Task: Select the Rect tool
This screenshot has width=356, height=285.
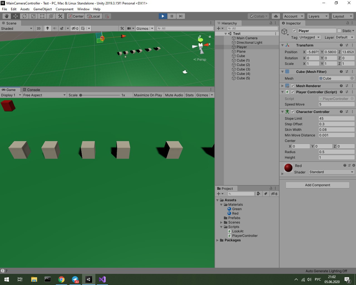Action: (x=42, y=16)
